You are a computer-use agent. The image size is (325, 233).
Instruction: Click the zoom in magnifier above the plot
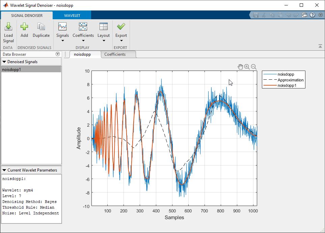(x=247, y=67)
